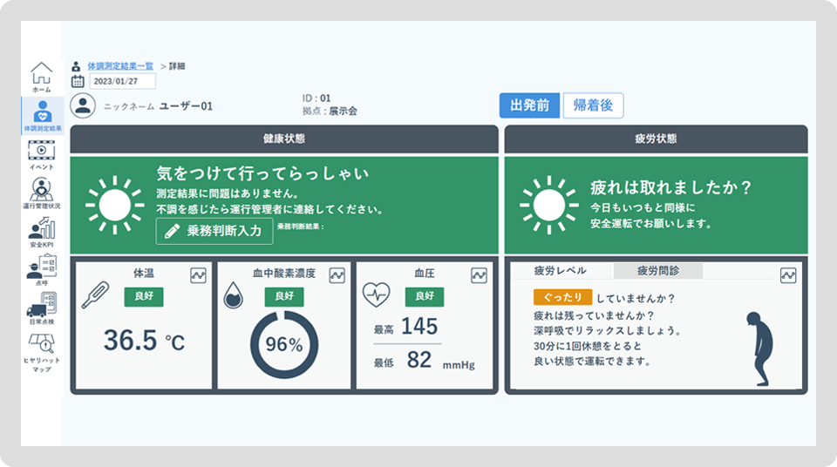Click the thermometer icon in 体温 card

click(95, 295)
